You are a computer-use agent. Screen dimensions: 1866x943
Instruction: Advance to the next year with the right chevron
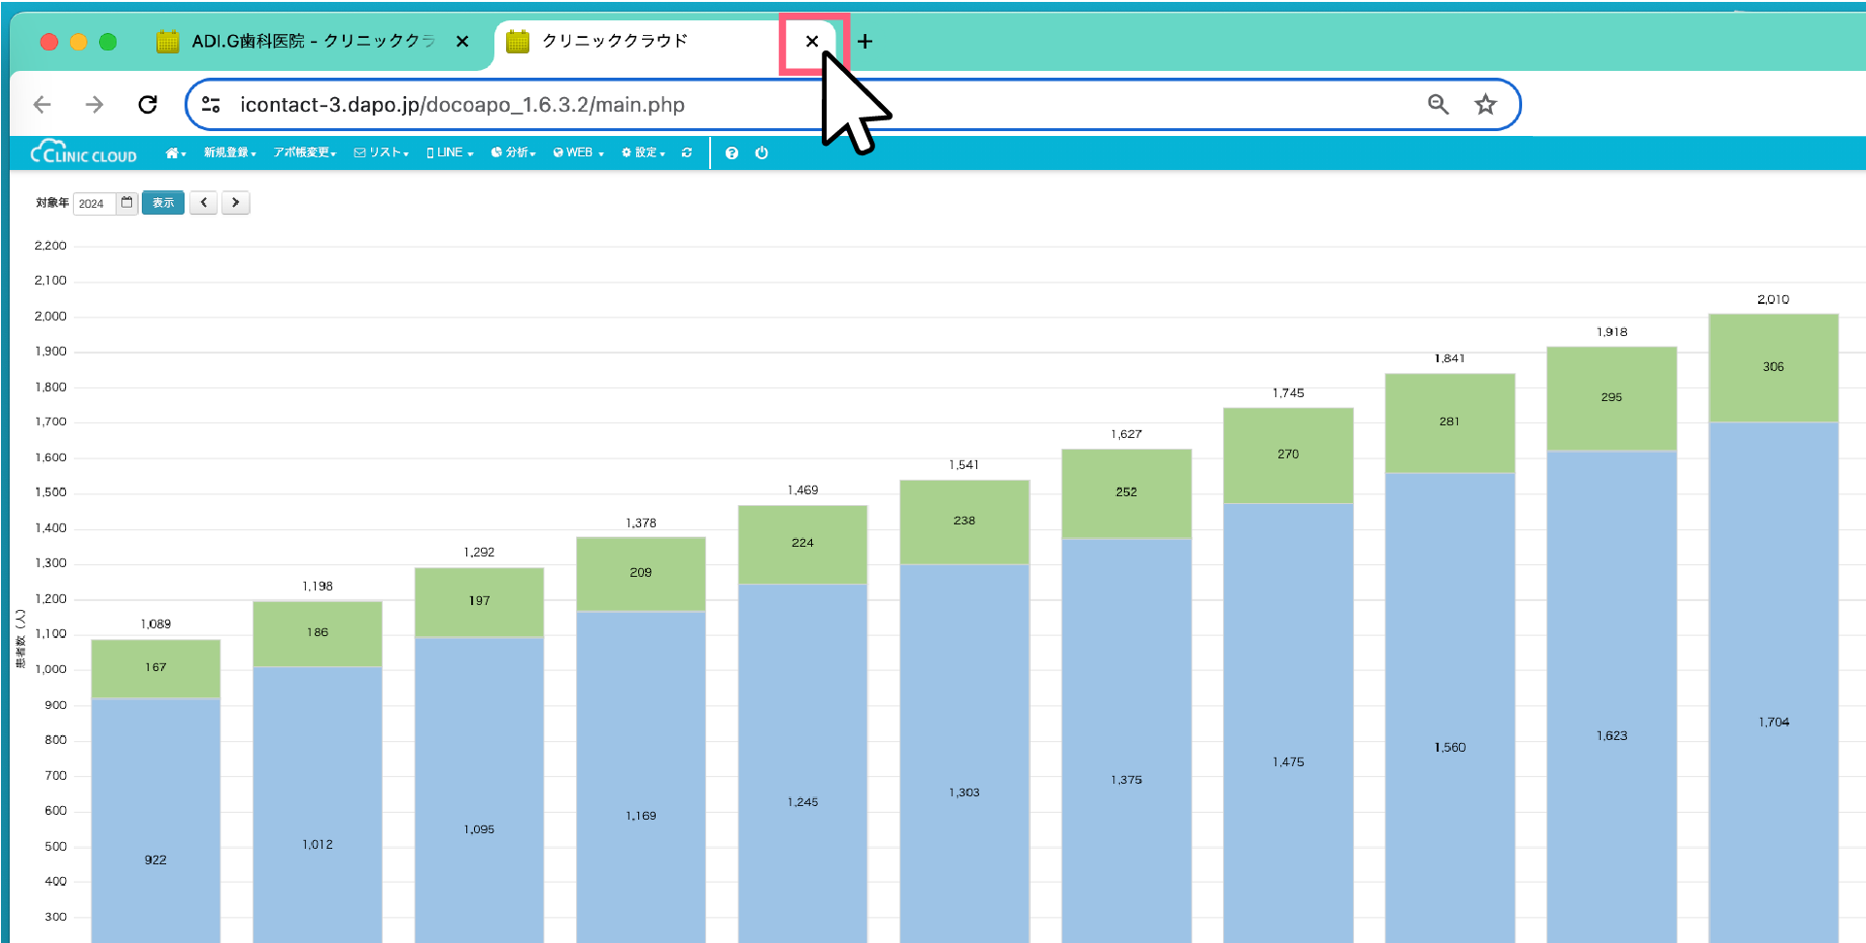click(235, 203)
